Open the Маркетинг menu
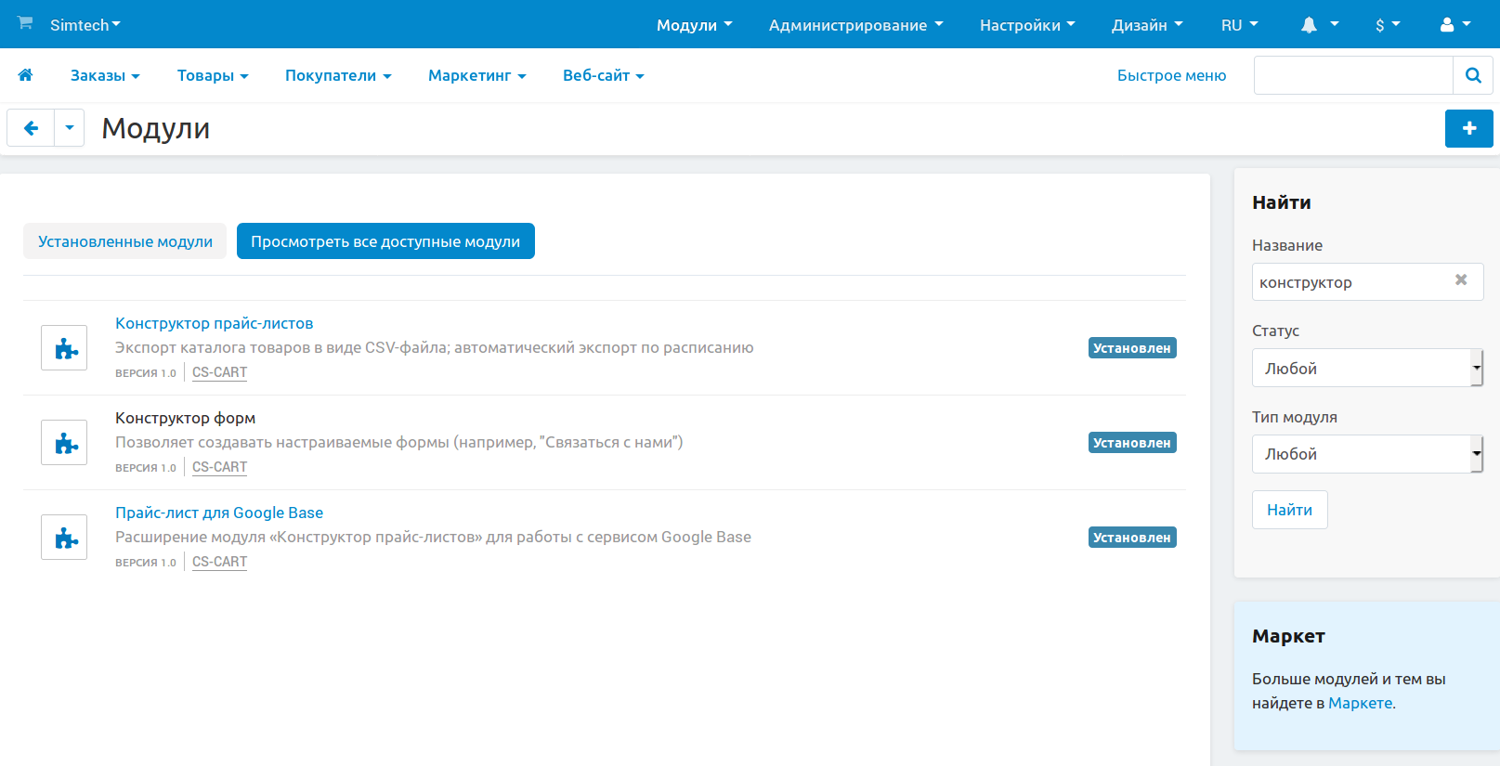1500x766 pixels. point(476,75)
